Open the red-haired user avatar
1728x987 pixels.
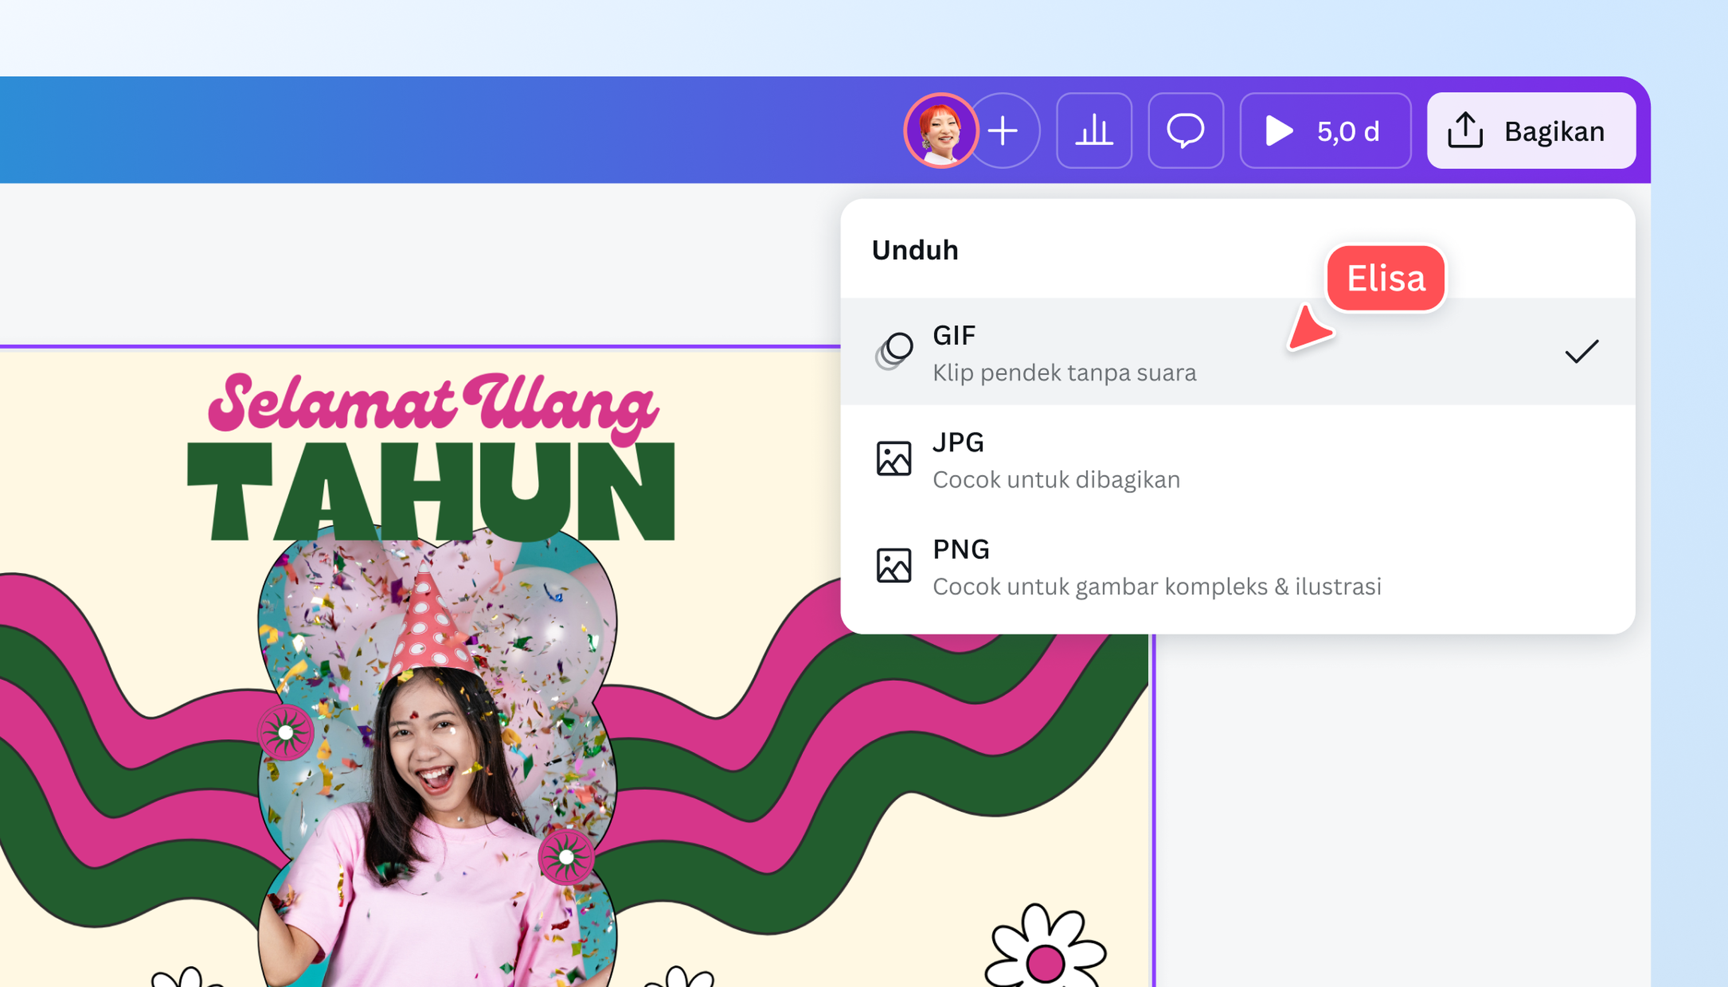[940, 130]
